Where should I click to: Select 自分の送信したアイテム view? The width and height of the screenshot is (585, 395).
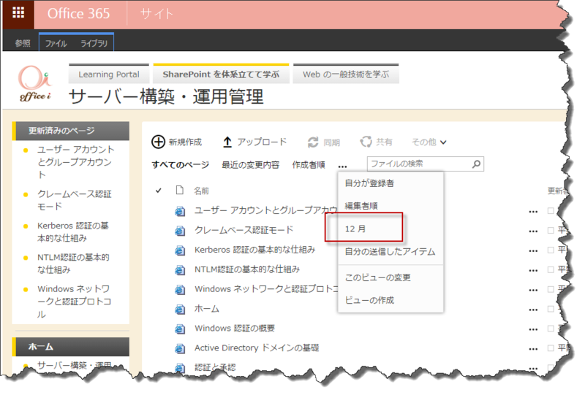click(x=390, y=252)
